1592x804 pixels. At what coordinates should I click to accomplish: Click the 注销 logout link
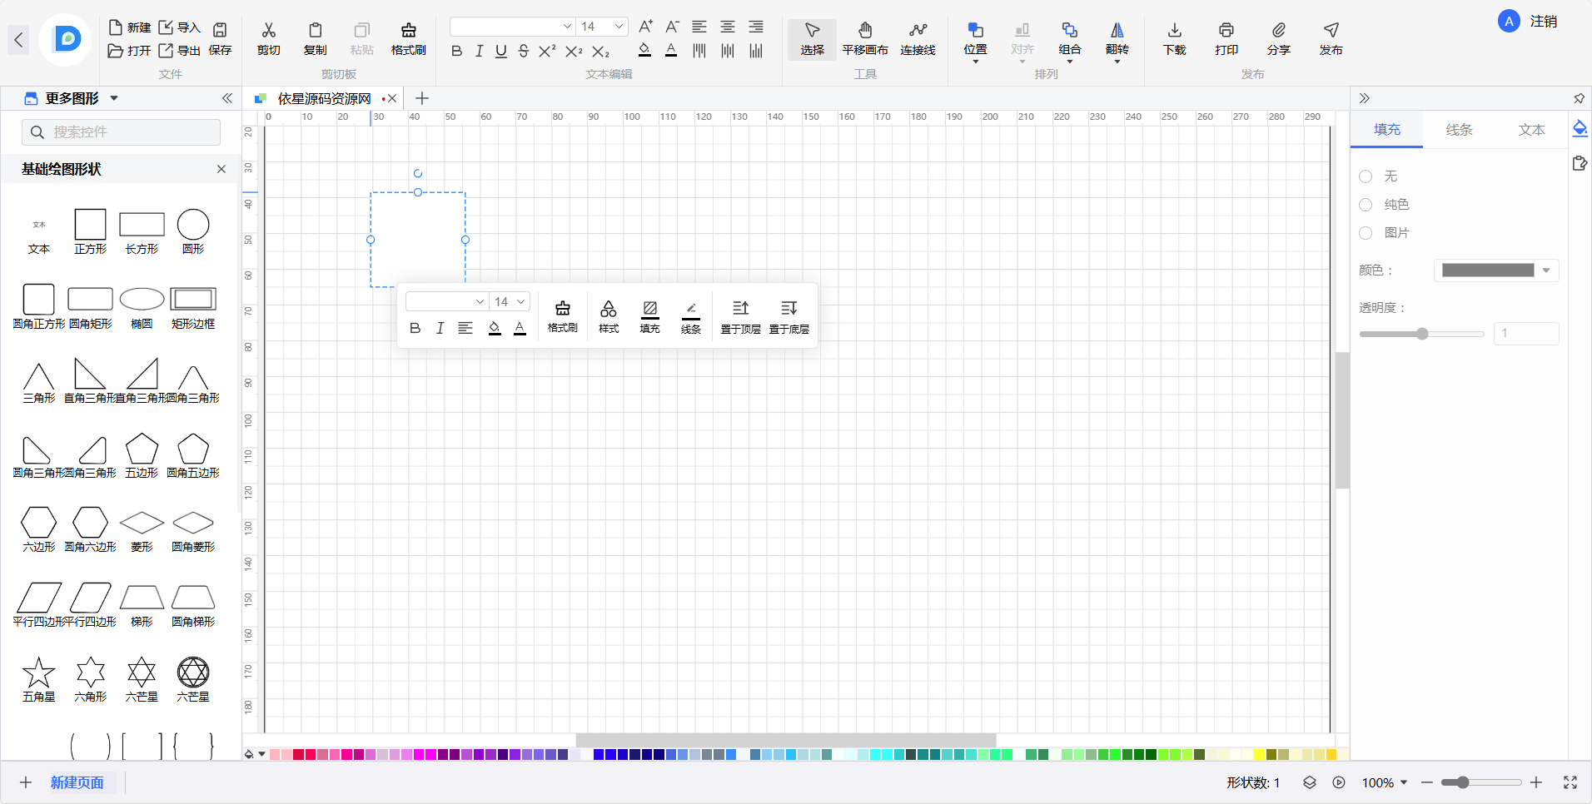(x=1543, y=22)
